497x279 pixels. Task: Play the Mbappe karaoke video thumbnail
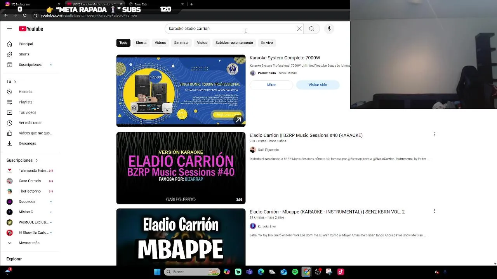181,237
